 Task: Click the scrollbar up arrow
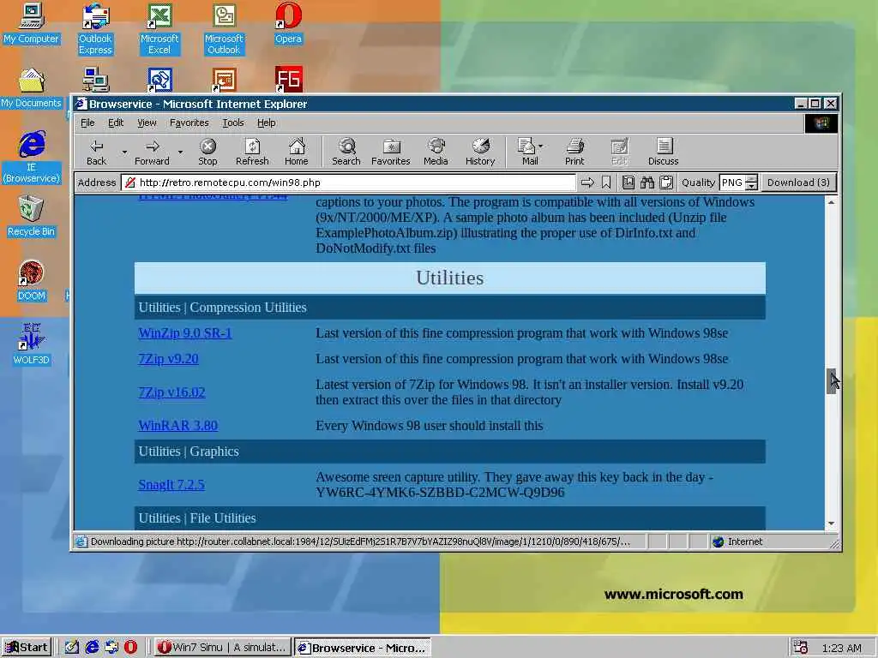click(831, 202)
